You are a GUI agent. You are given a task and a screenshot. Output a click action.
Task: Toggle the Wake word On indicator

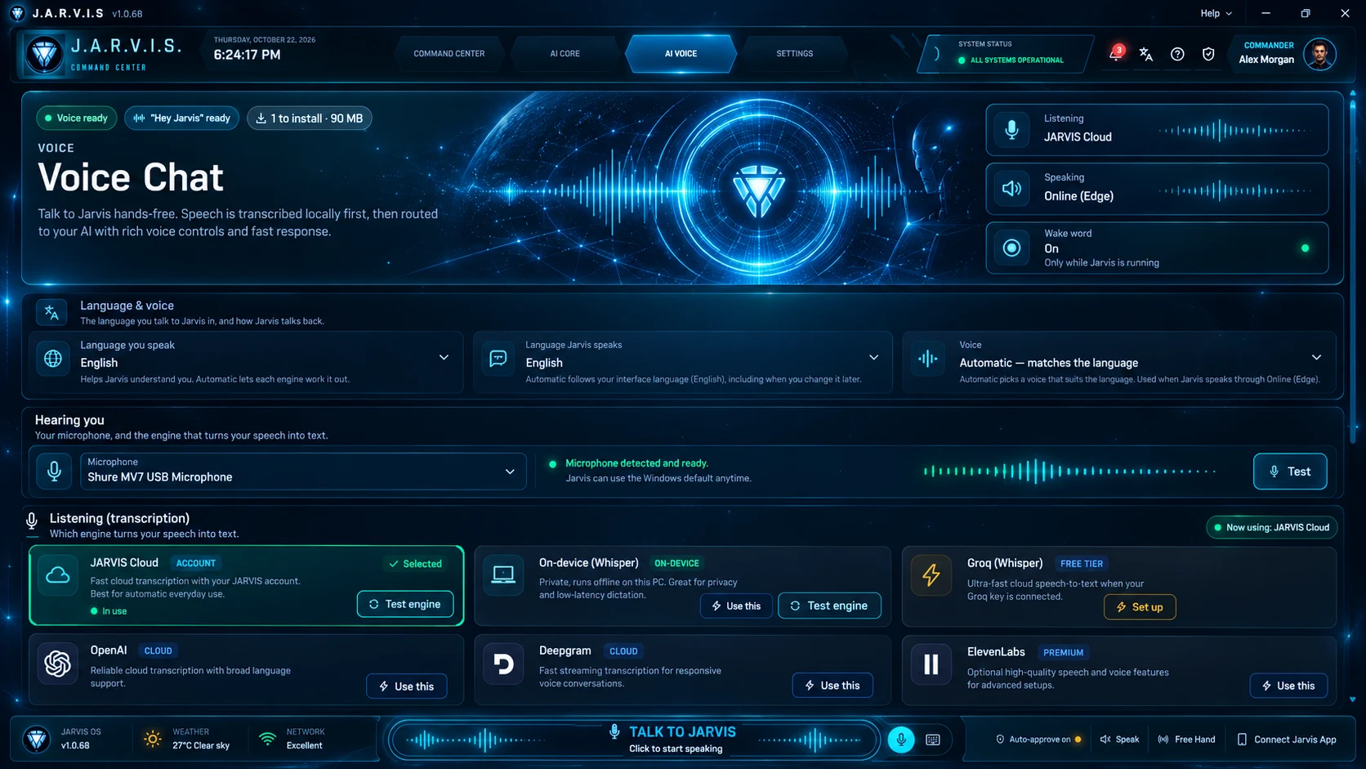pyautogui.click(x=1305, y=248)
